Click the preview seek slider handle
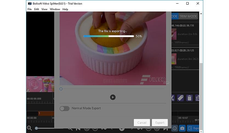229x133 pixels. pyautogui.click(x=61, y=89)
